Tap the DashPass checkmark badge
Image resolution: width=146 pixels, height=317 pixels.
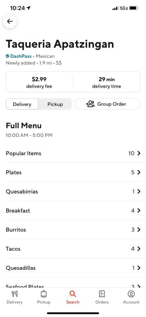point(8,56)
